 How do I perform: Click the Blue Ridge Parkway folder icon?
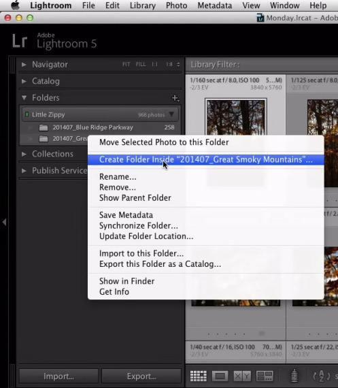(x=44, y=128)
